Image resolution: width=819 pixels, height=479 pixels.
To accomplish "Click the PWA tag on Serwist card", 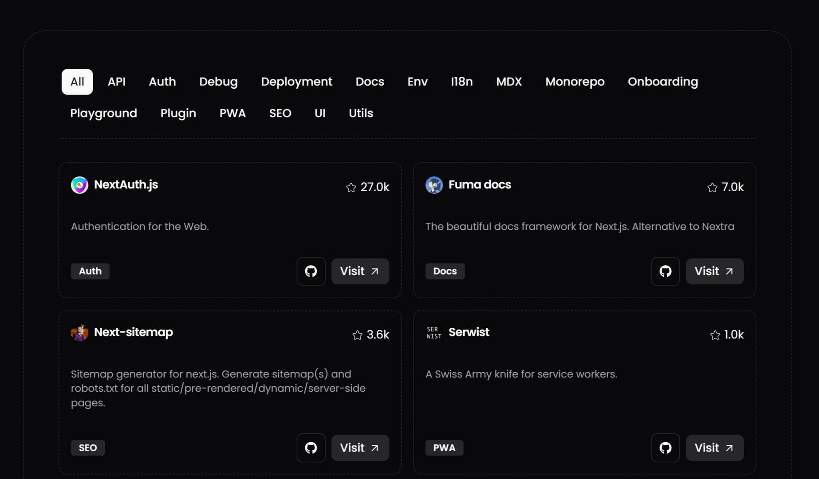I will 444,448.
